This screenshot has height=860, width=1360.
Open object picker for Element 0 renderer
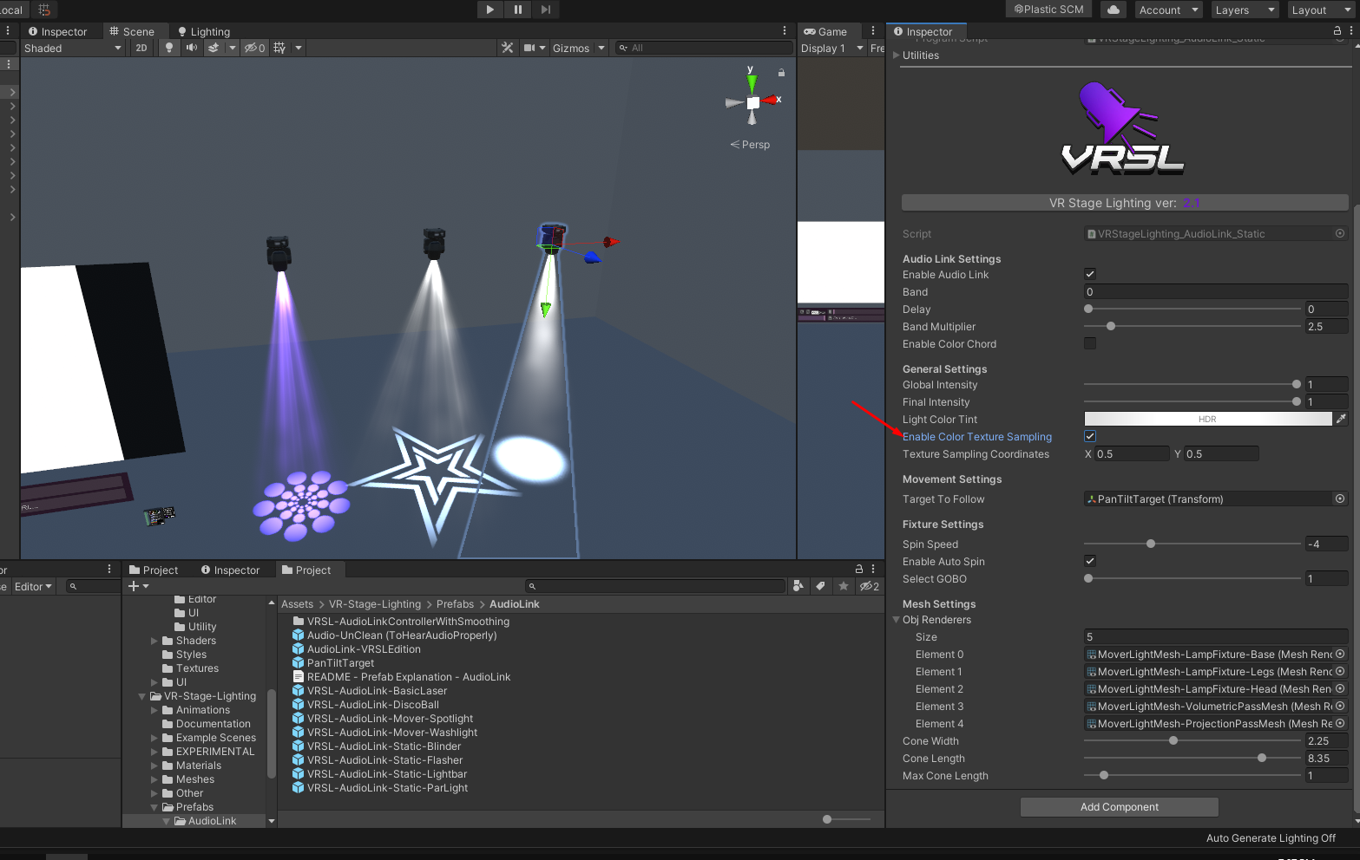pyautogui.click(x=1340, y=654)
